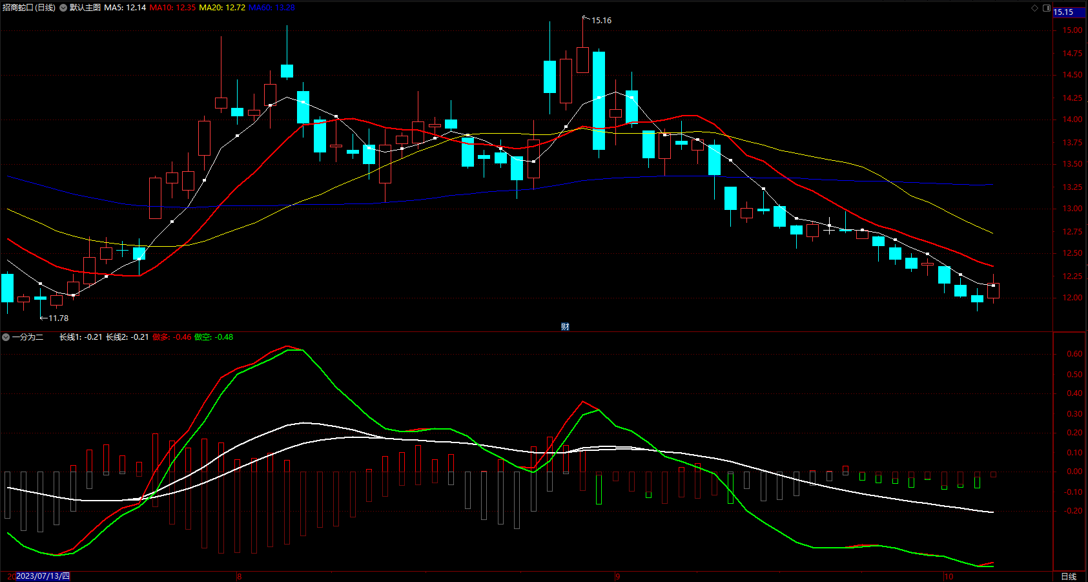
Task: Click the 15.15 price tag on axis
Action: [1063, 12]
